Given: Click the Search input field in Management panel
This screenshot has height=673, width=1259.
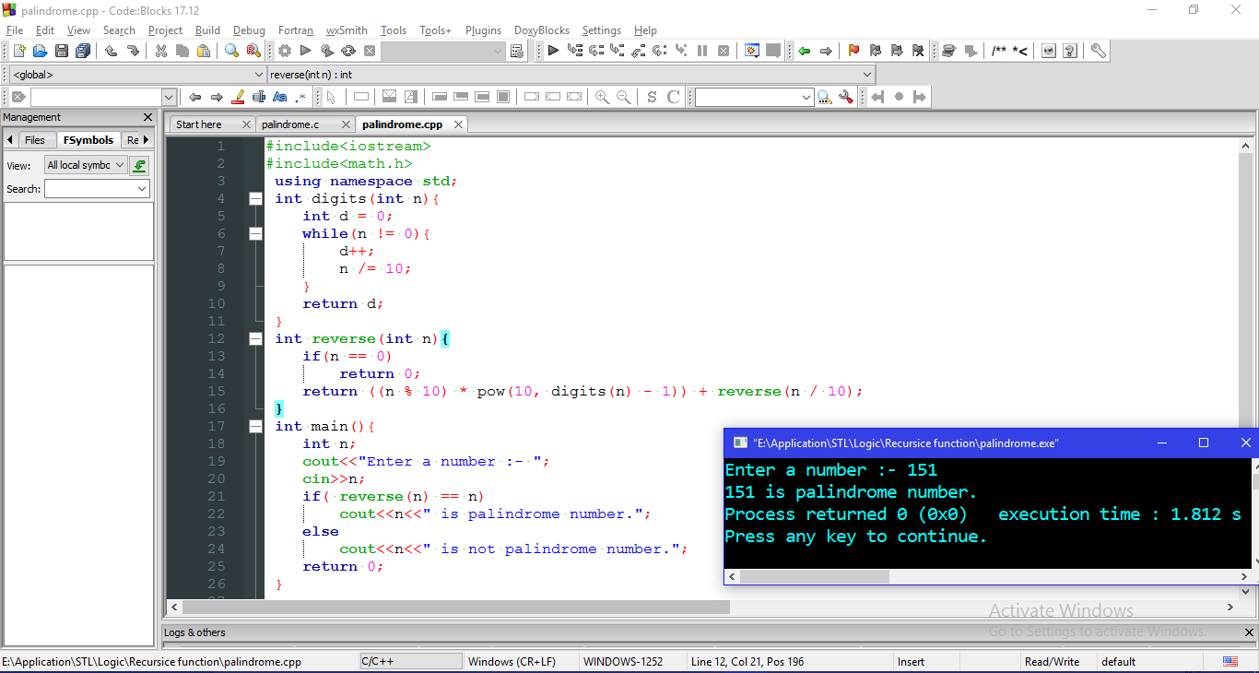Looking at the screenshot, I should [x=97, y=188].
